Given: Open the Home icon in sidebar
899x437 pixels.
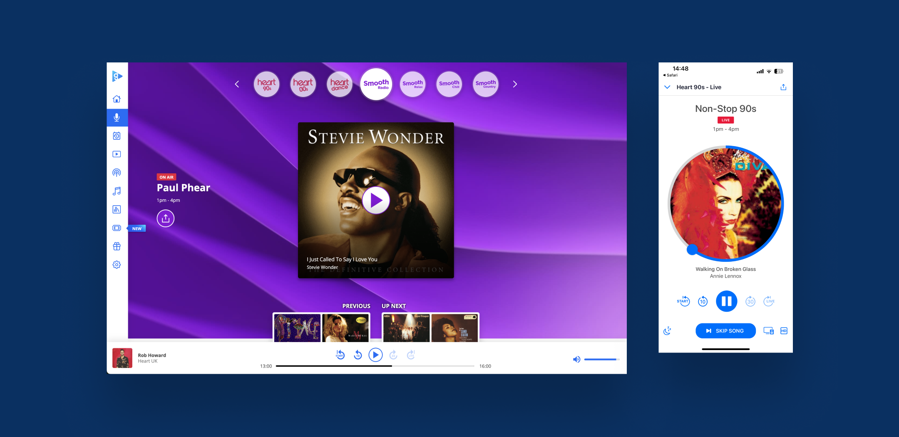Looking at the screenshot, I should tap(117, 99).
